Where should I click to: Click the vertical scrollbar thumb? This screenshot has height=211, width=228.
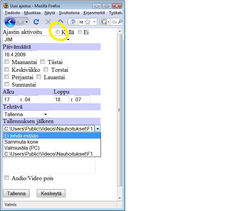(x=119, y=110)
